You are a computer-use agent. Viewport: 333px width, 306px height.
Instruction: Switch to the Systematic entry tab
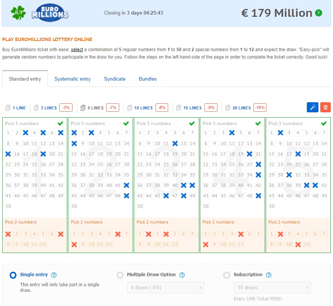(73, 79)
